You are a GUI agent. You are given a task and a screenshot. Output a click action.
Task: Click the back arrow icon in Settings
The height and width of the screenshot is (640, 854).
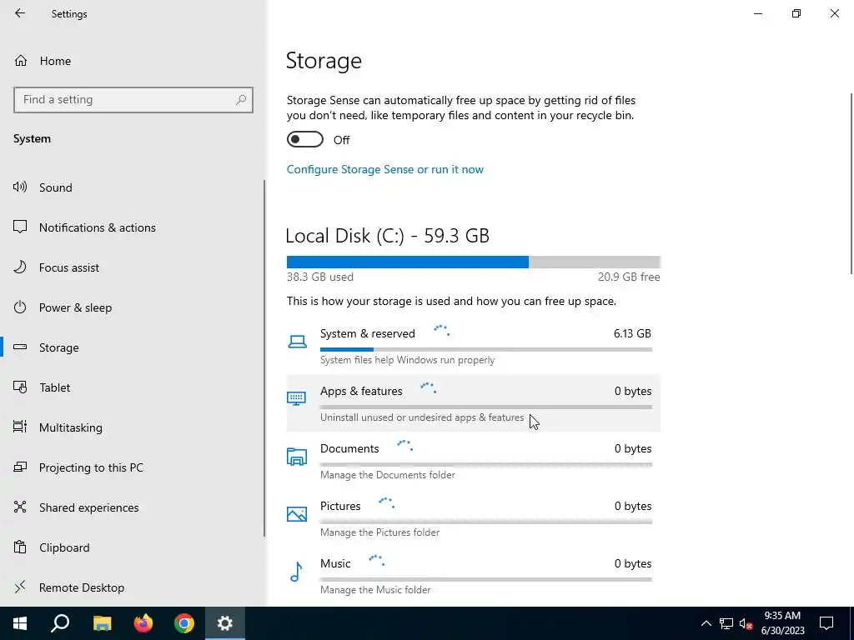click(20, 13)
